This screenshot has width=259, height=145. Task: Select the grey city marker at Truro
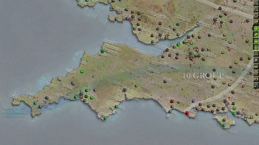[47, 98]
